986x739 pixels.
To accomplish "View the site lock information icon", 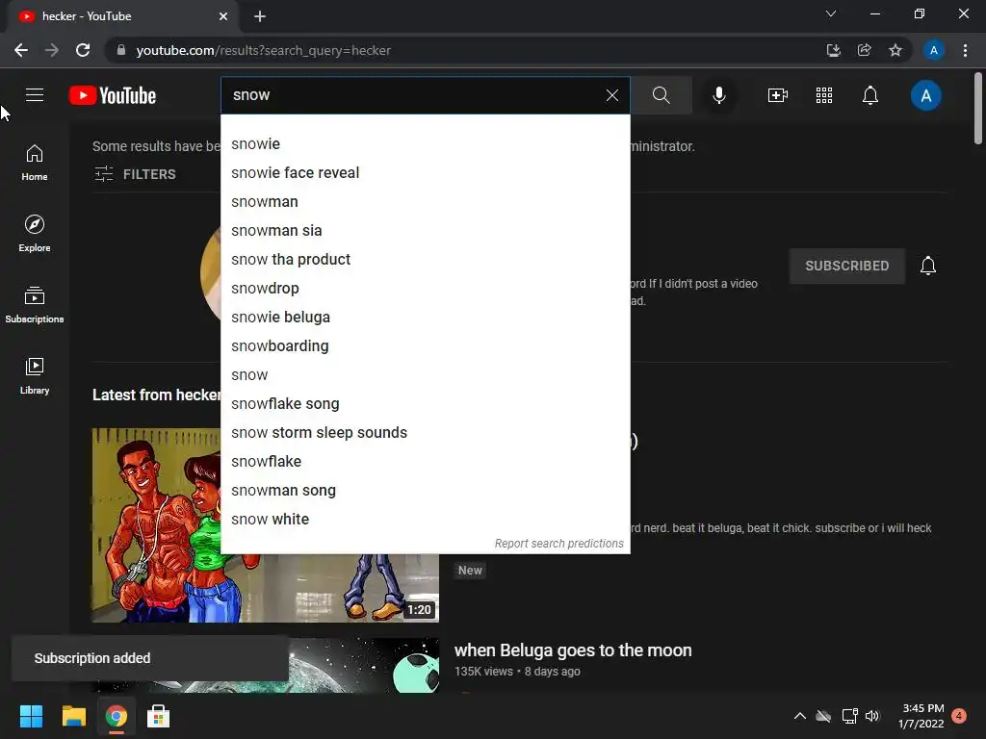I will [121, 50].
